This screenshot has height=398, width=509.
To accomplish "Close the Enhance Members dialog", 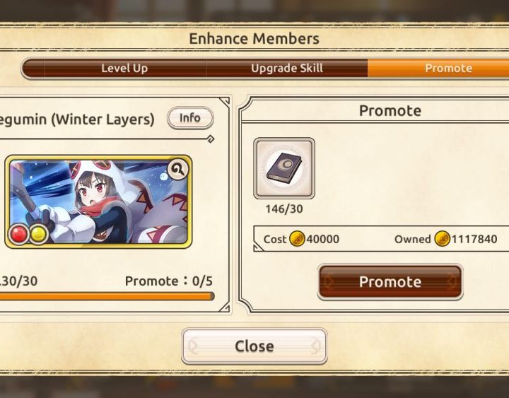I will pyautogui.click(x=255, y=346).
